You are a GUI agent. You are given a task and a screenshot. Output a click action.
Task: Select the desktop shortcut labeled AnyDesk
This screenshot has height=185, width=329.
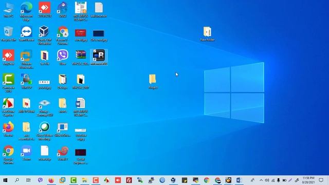coord(8,58)
